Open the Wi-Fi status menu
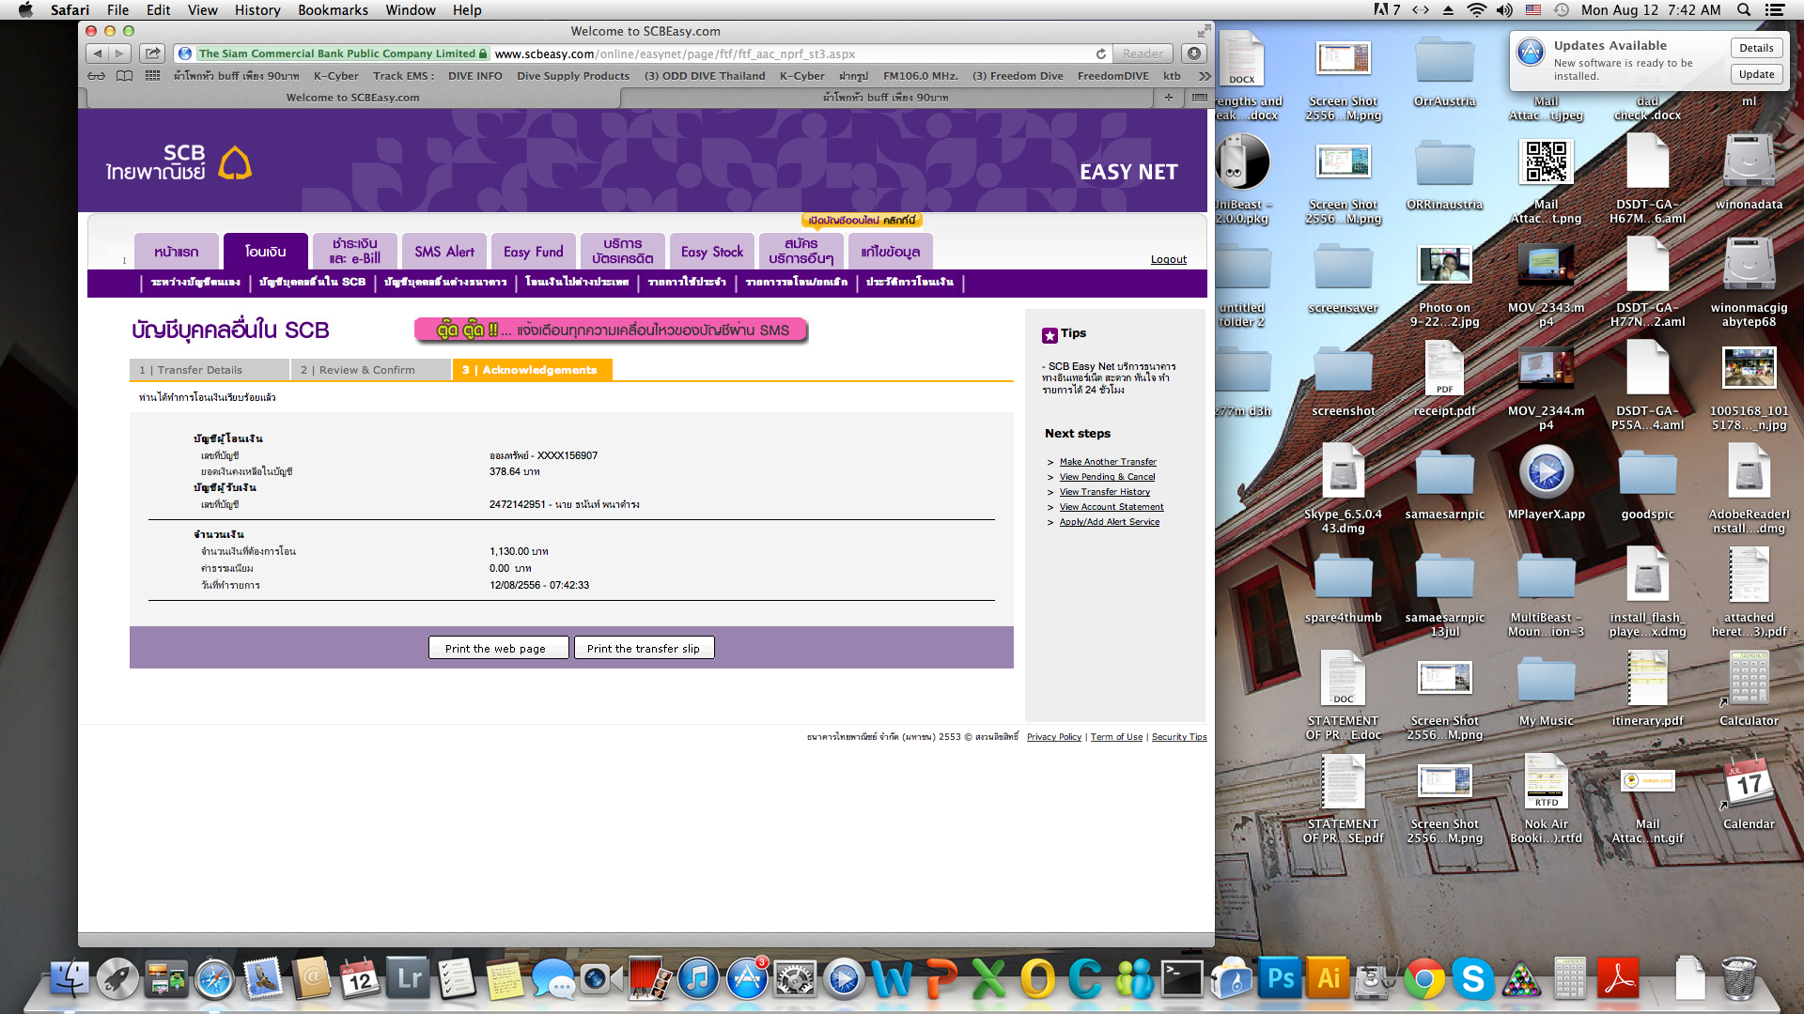Image resolution: width=1804 pixels, height=1014 pixels. click(x=1476, y=10)
